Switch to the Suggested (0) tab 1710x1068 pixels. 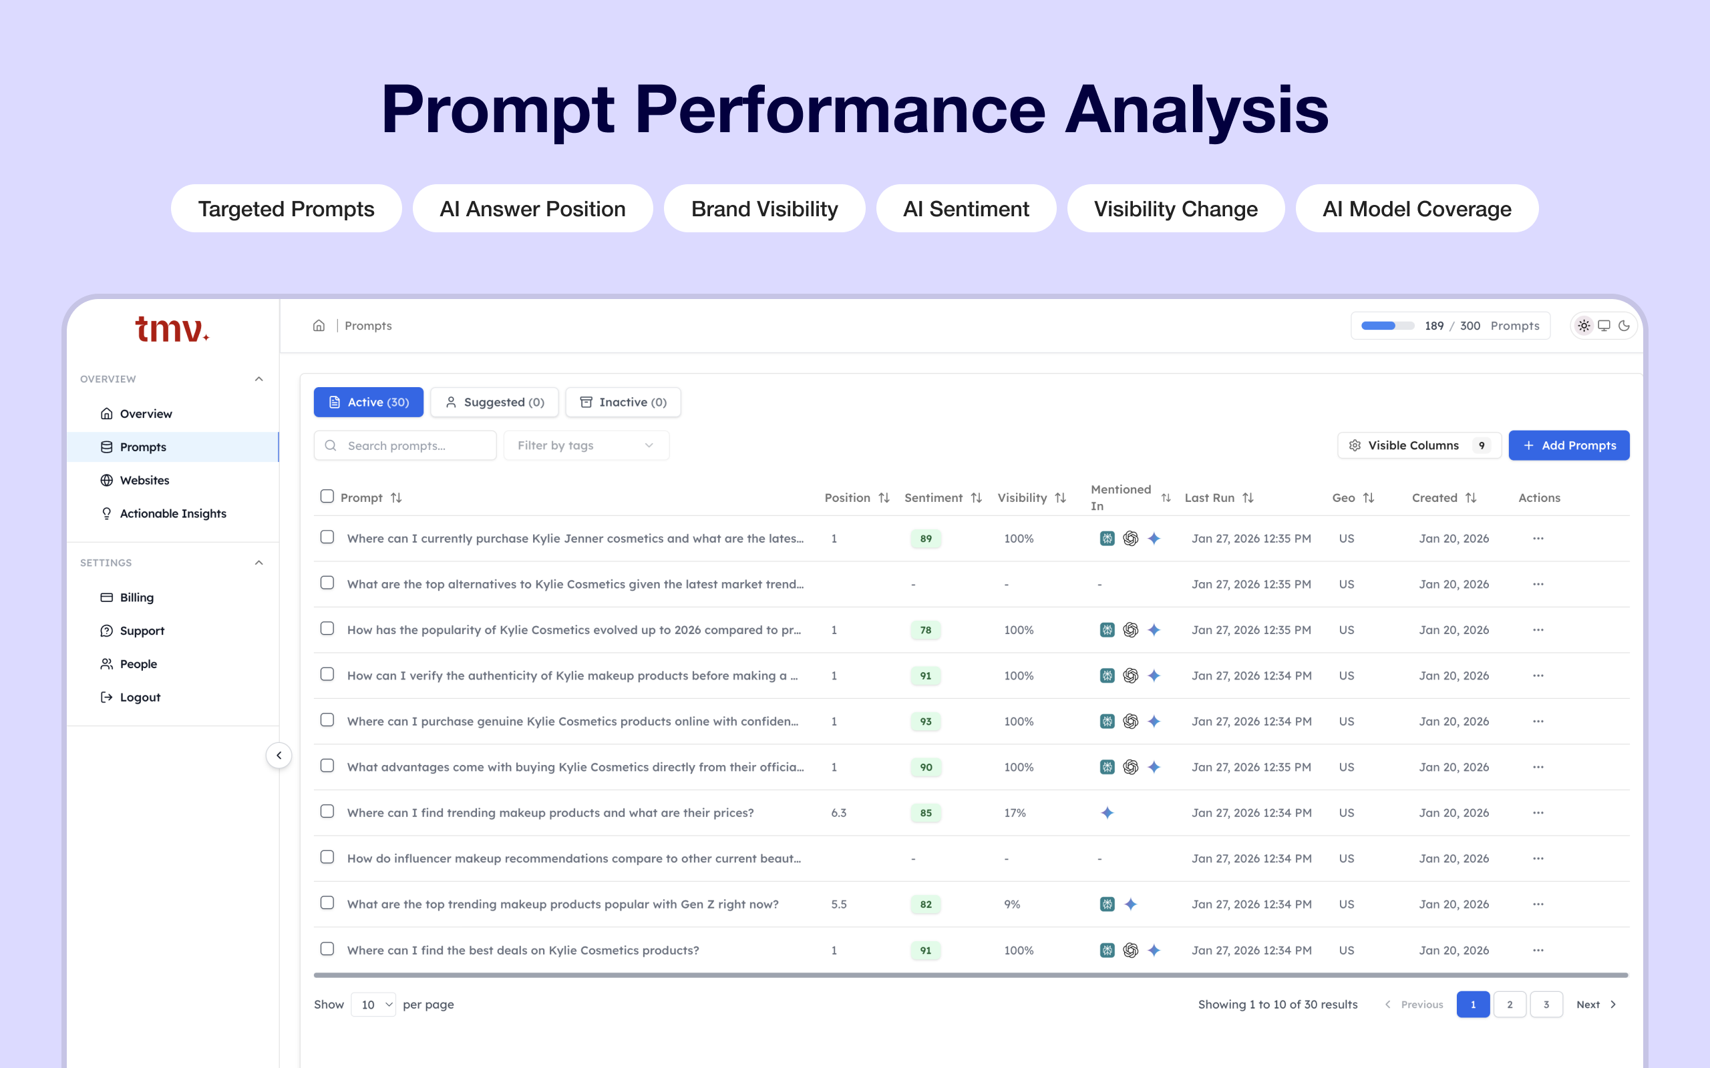point(494,402)
